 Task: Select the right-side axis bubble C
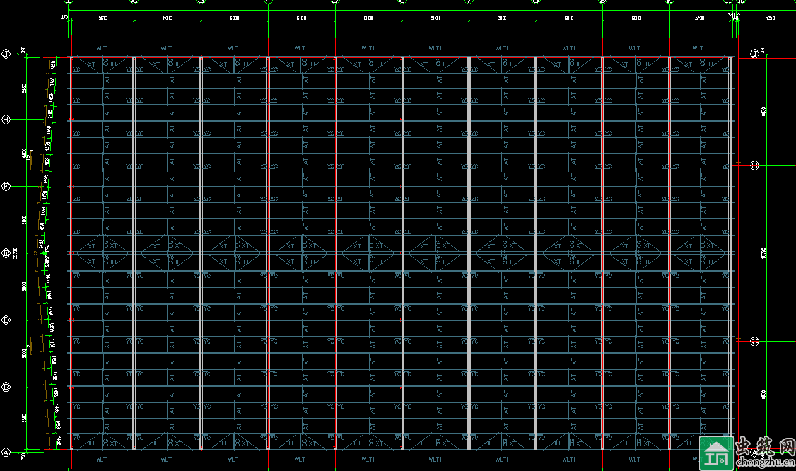click(x=754, y=341)
